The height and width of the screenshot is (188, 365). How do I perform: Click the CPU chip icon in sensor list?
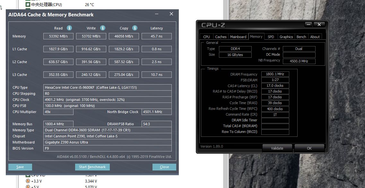pos(28,5)
